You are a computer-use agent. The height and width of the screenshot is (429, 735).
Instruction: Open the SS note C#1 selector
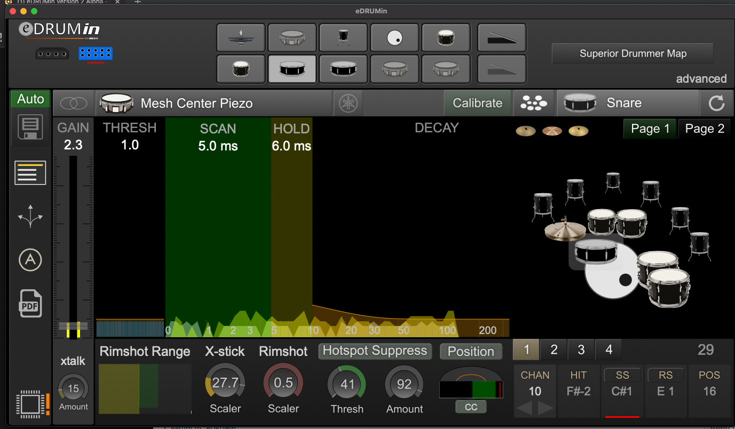click(x=622, y=391)
